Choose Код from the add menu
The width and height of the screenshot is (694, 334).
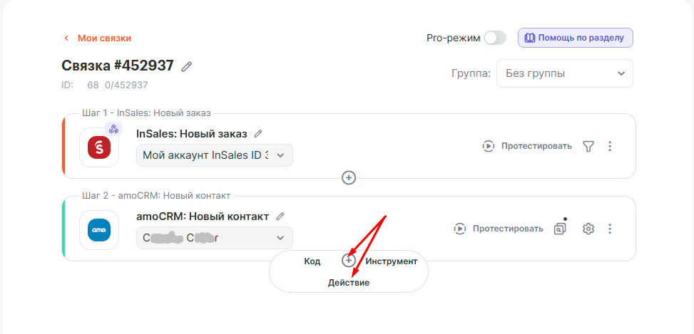(312, 261)
